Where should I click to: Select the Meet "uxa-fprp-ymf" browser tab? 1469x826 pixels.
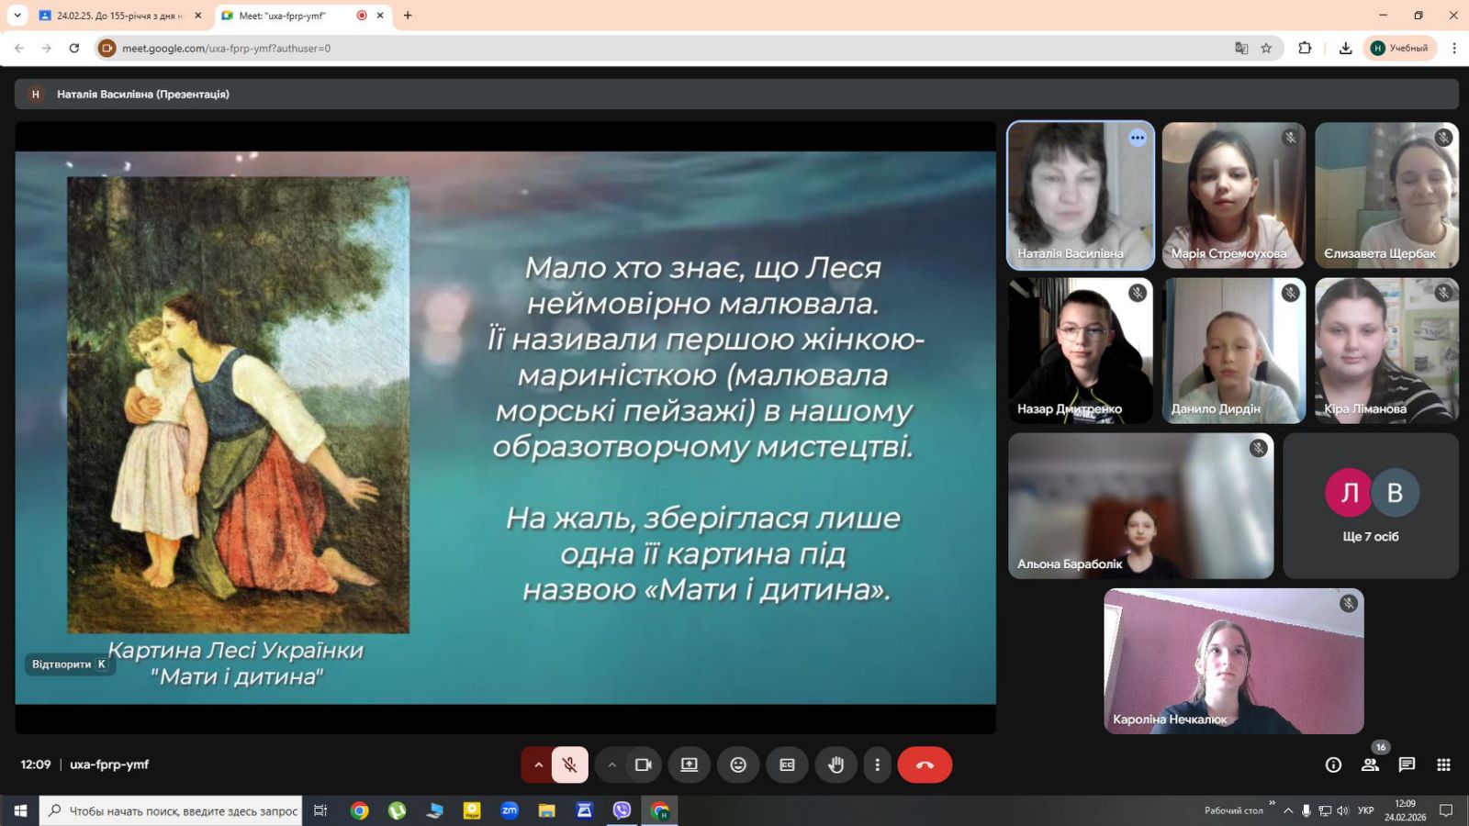283,16
